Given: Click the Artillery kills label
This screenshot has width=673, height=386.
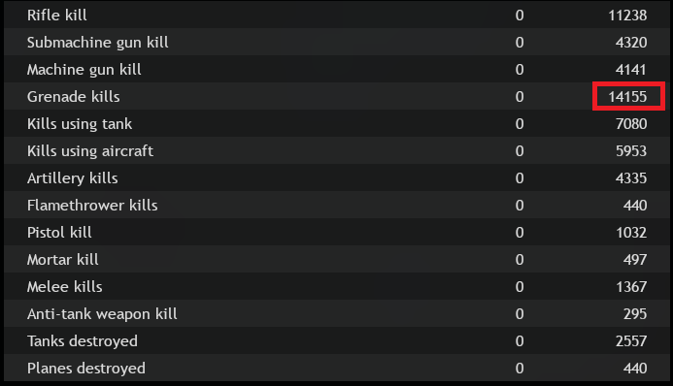Looking at the screenshot, I should [x=73, y=178].
